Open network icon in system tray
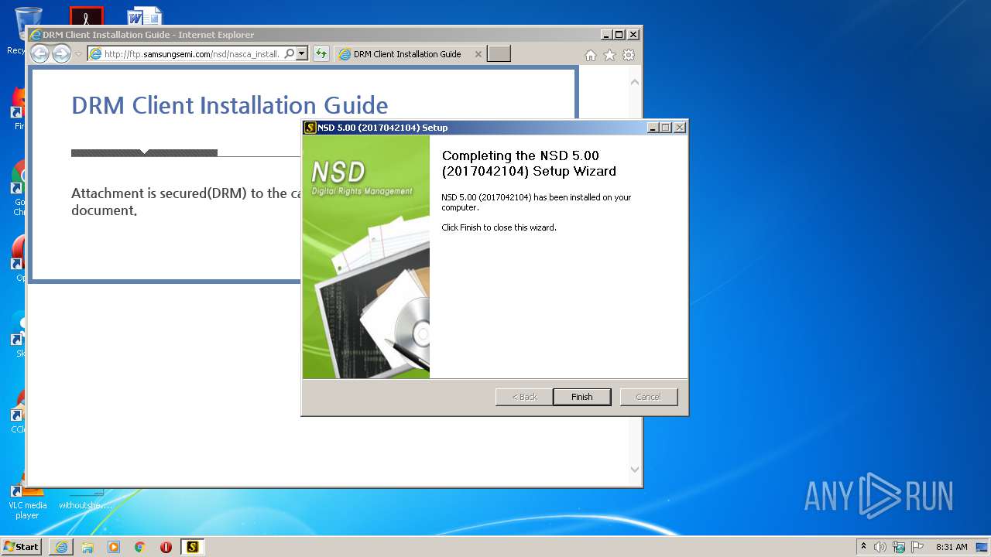991x557 pixels. tap(899, 547)
